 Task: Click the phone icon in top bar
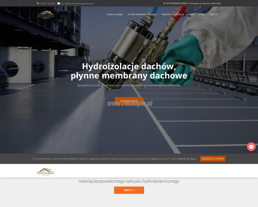38,3
